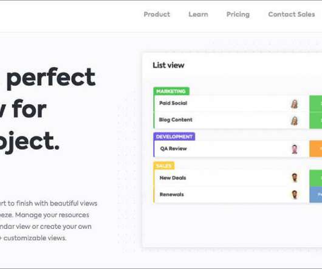Viewport: 322px width, 269px height.
Task: Select the green MARKETING group label
Action: (171, 91)
